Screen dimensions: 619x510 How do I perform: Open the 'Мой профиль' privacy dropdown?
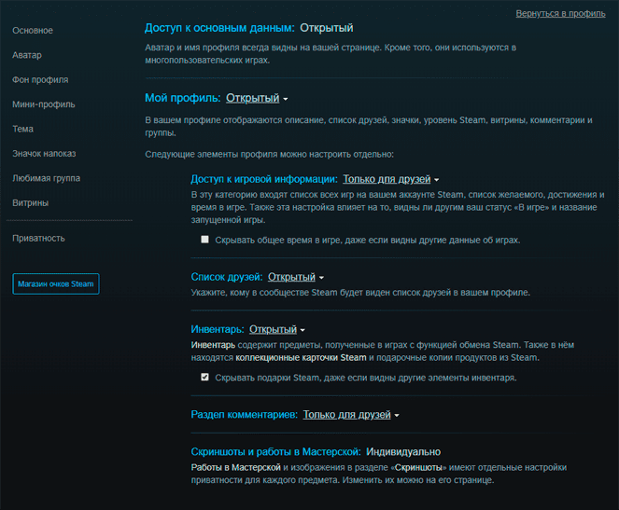tap(257, 98)
